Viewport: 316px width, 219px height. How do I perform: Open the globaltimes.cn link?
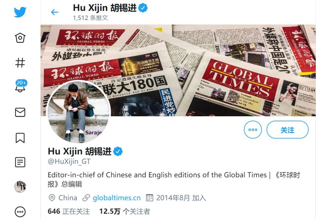(x=117, y=198)
